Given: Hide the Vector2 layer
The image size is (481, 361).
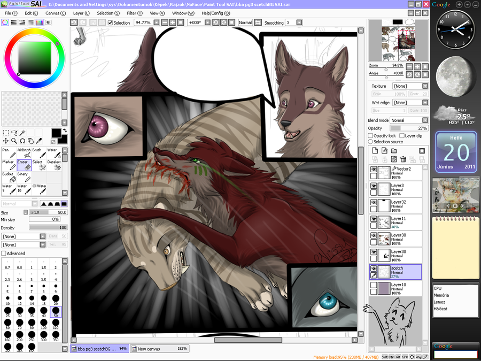Looking at the screenshot, I should 374,170.
